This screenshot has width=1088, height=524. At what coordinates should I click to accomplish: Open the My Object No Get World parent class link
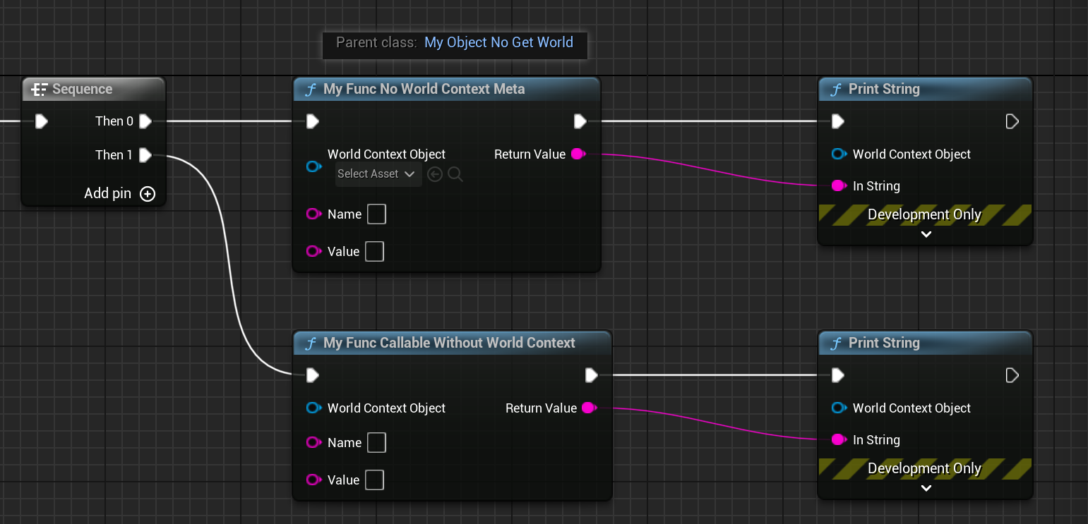coord(498,43)
